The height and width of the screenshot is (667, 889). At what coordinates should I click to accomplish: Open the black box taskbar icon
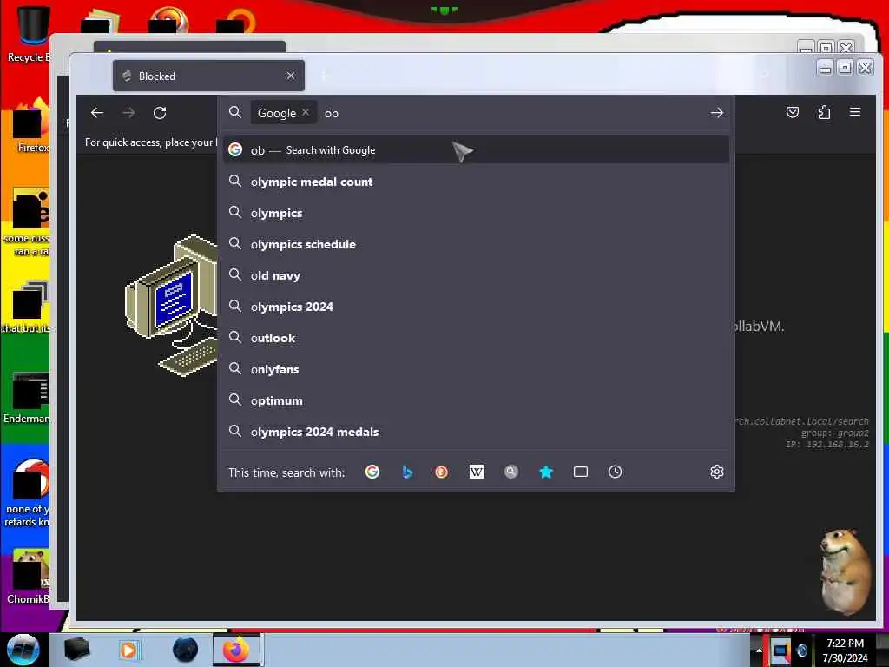[76, 650]
